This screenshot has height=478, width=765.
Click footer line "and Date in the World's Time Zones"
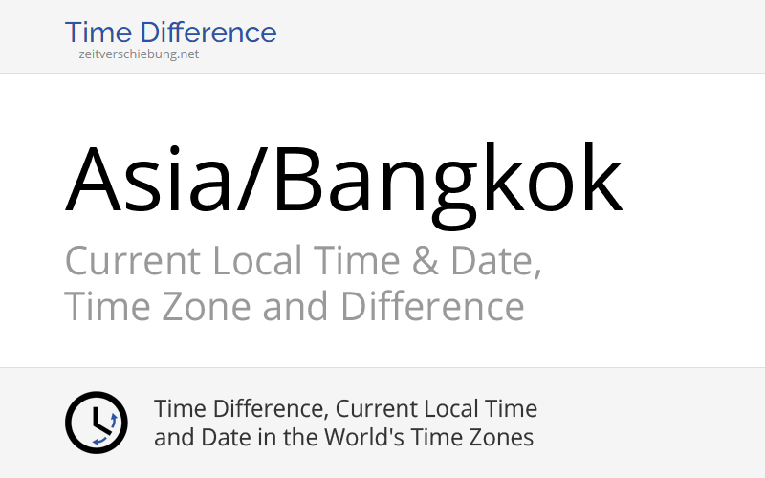[x=343, y=439]
